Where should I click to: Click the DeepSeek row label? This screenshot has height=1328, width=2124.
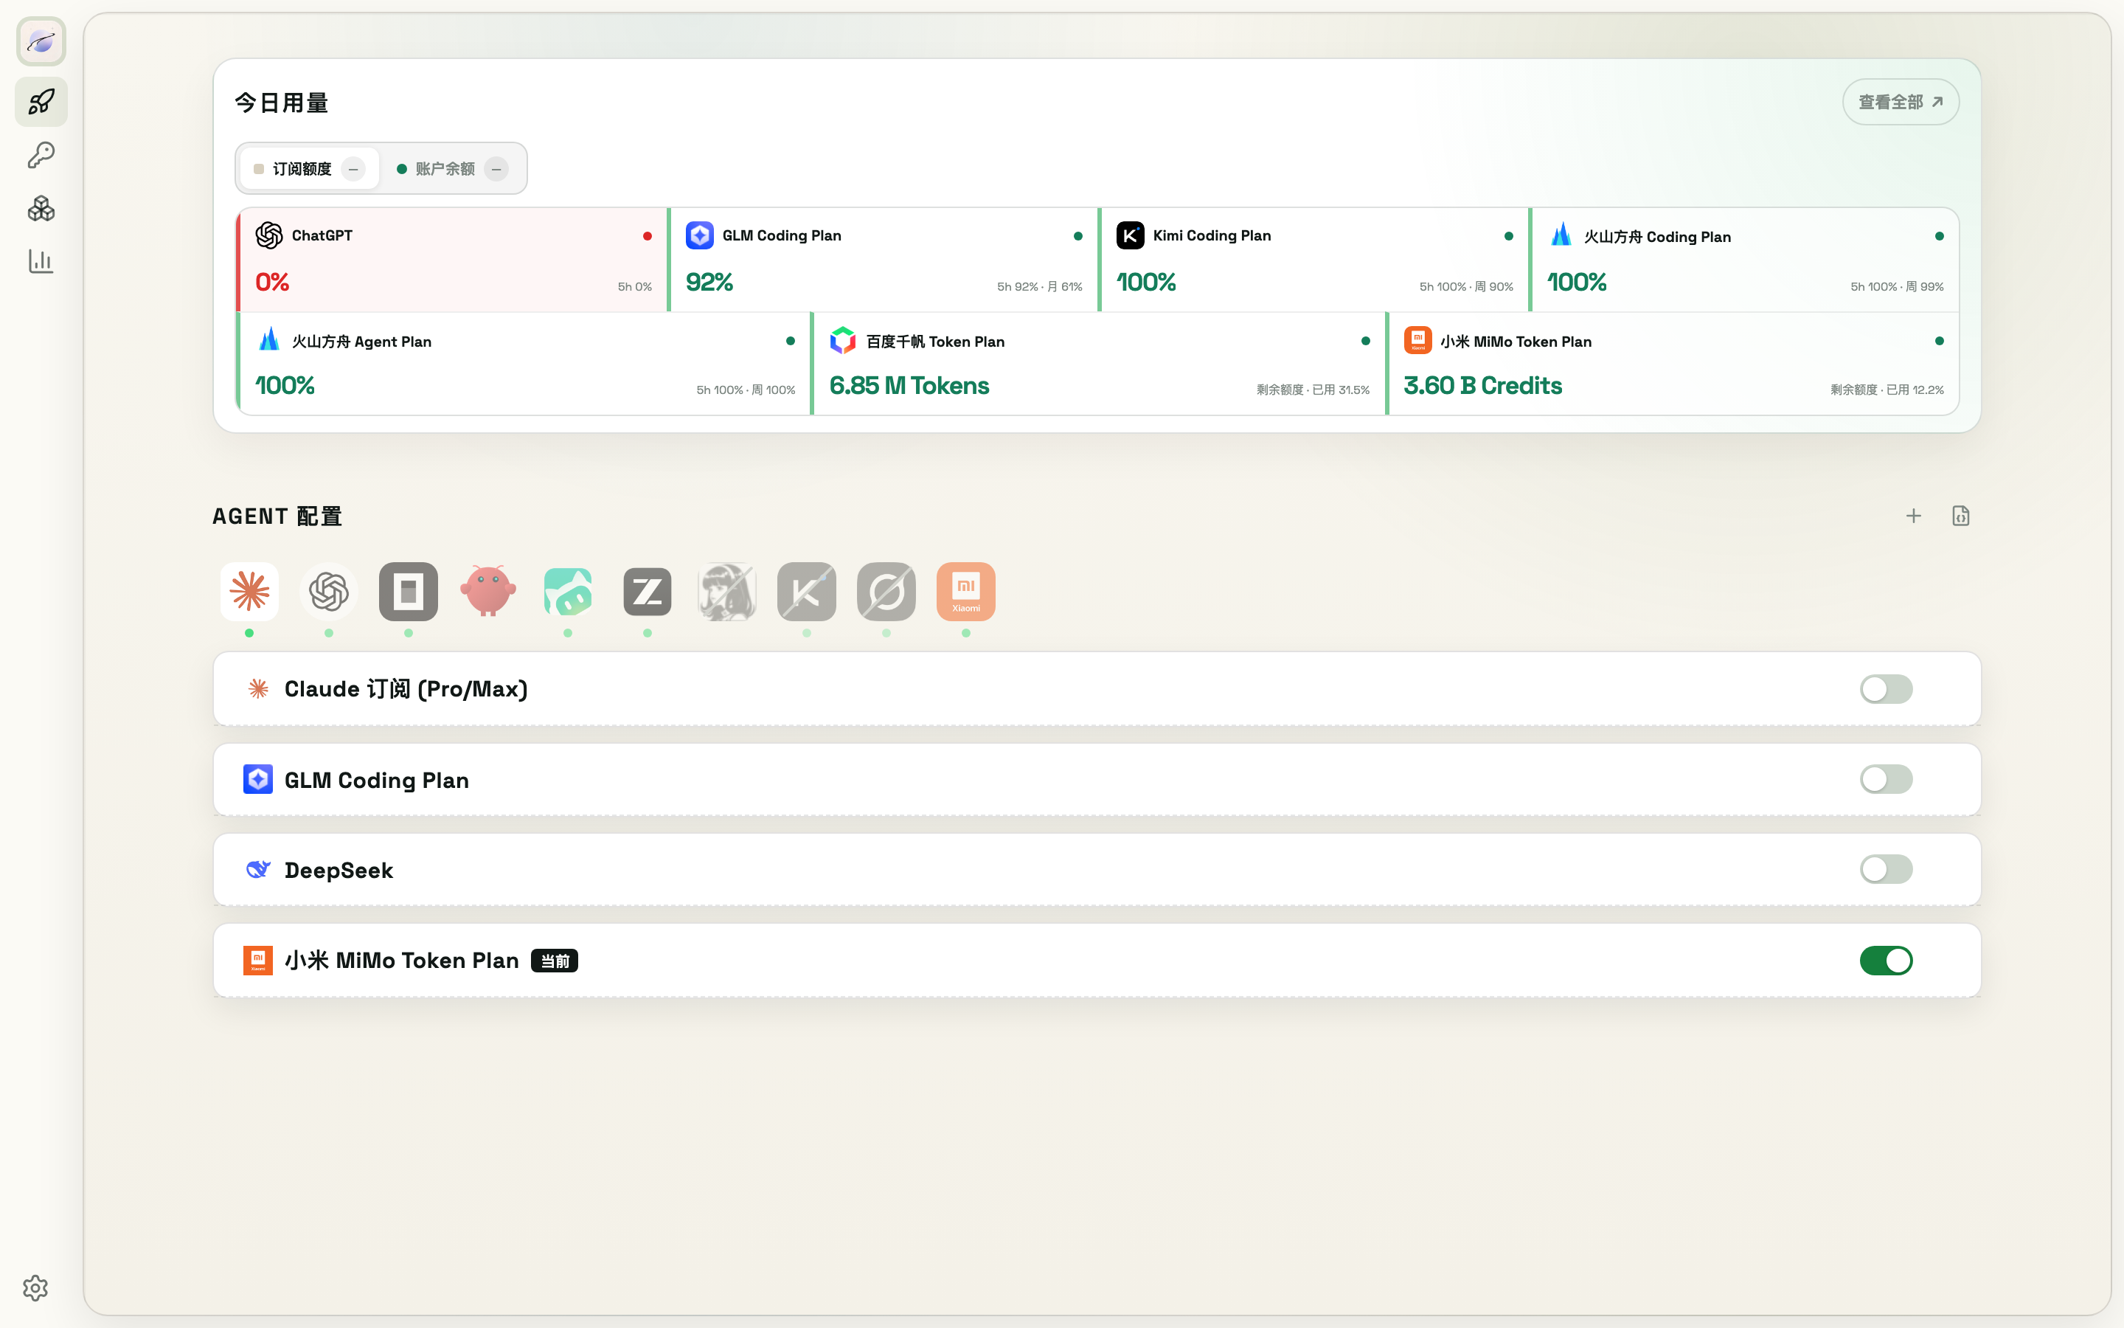[x=339, y=871]
